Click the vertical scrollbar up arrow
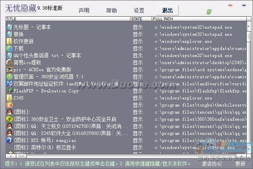Viewport: 253px width, 169px height. coord(249,26)
